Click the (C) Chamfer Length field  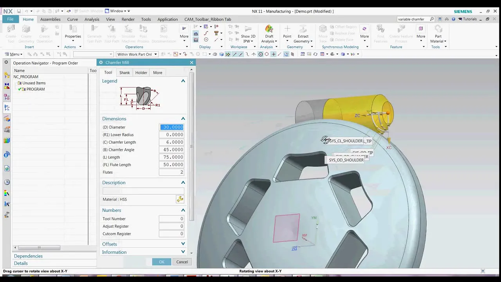click(x=172, y=142)
